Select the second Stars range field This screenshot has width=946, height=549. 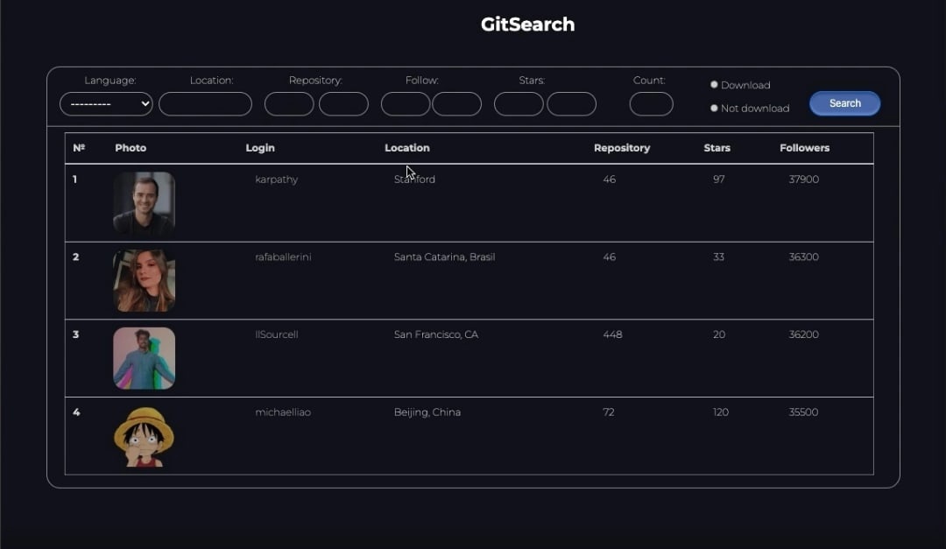(571, 104)
